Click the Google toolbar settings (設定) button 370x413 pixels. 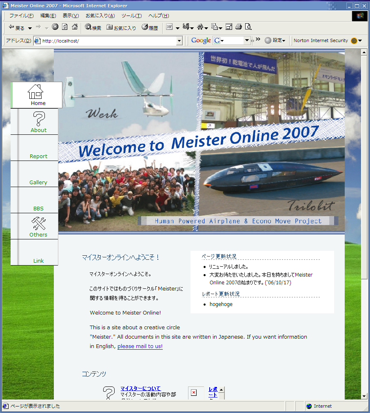(275, 40)
